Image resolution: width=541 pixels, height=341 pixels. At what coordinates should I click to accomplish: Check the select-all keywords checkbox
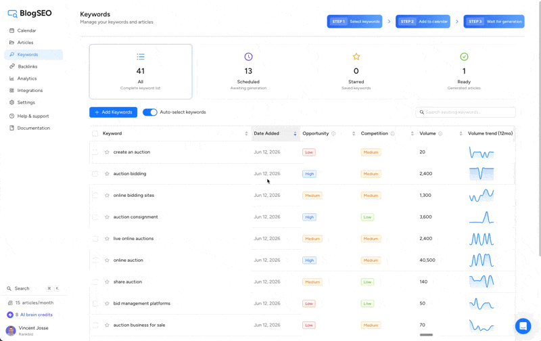click(95, 133)
